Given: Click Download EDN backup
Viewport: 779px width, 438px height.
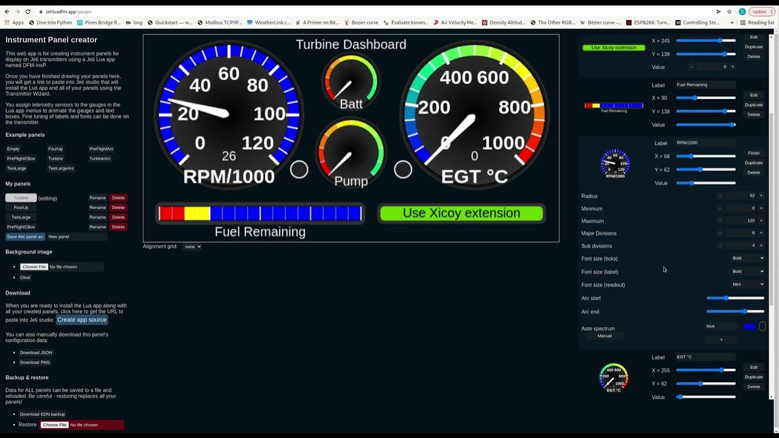Looking at the screenshot, I should click(42, 414).
